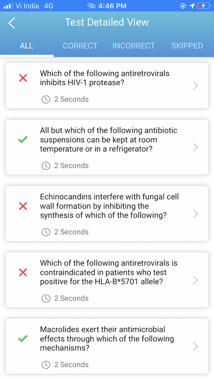Click the green checkmark on macrolides question

tap(23, 339)
